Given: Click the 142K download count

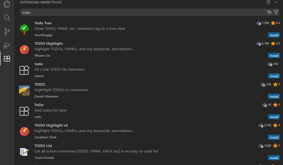Looking at the screenshot, I should coord(265,146).
